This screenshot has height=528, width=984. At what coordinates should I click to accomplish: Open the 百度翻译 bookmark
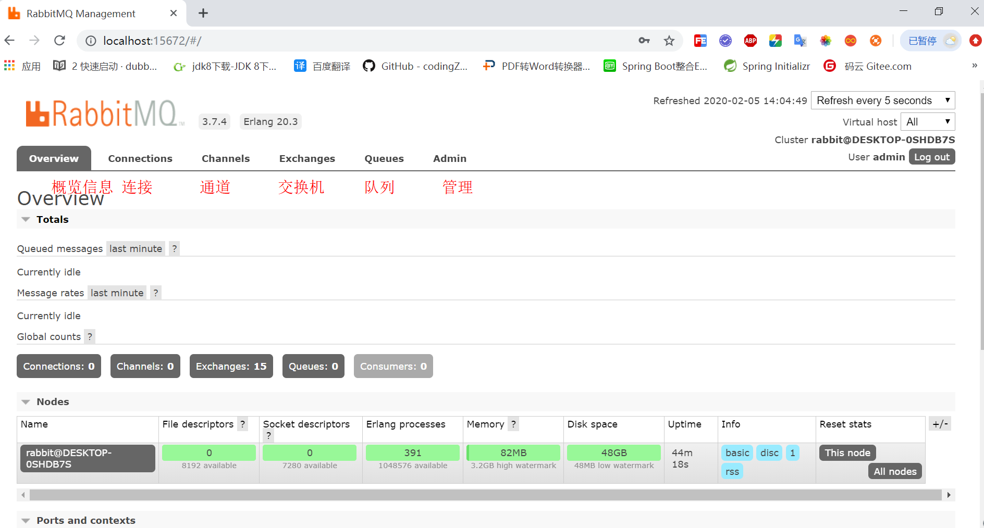322,66
